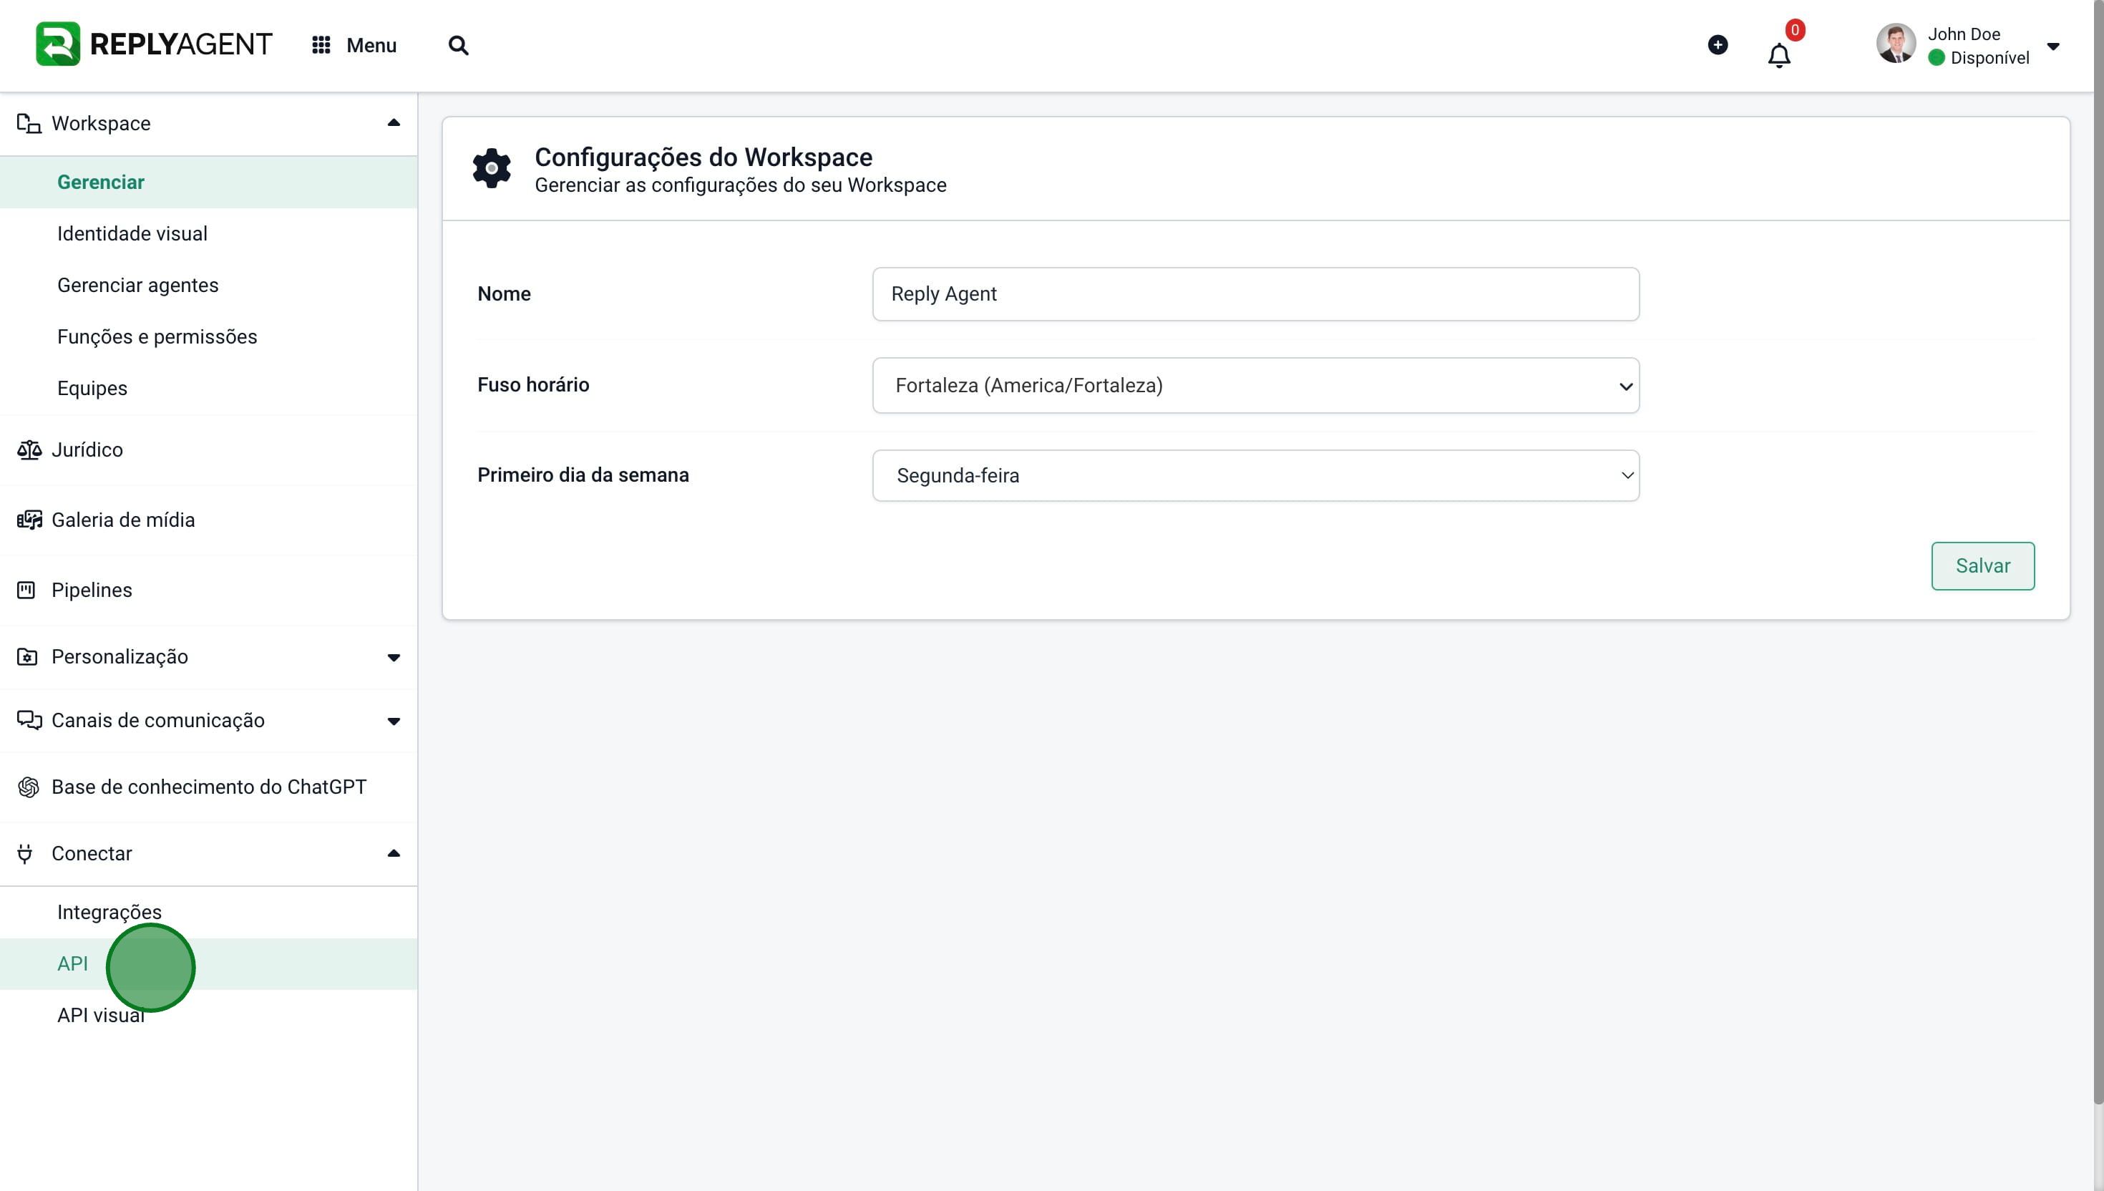The height and width of the screenshot is (1191, 2104).
Task: Click the settings gear icon in page header
Action: [x=492, y=167]
